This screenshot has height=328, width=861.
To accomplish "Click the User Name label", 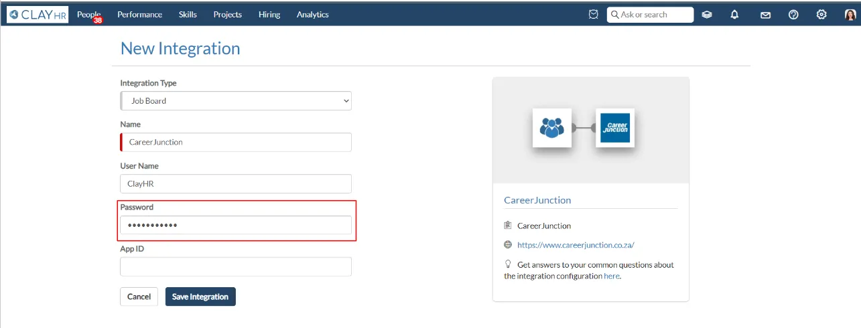I will coord(139,166).
